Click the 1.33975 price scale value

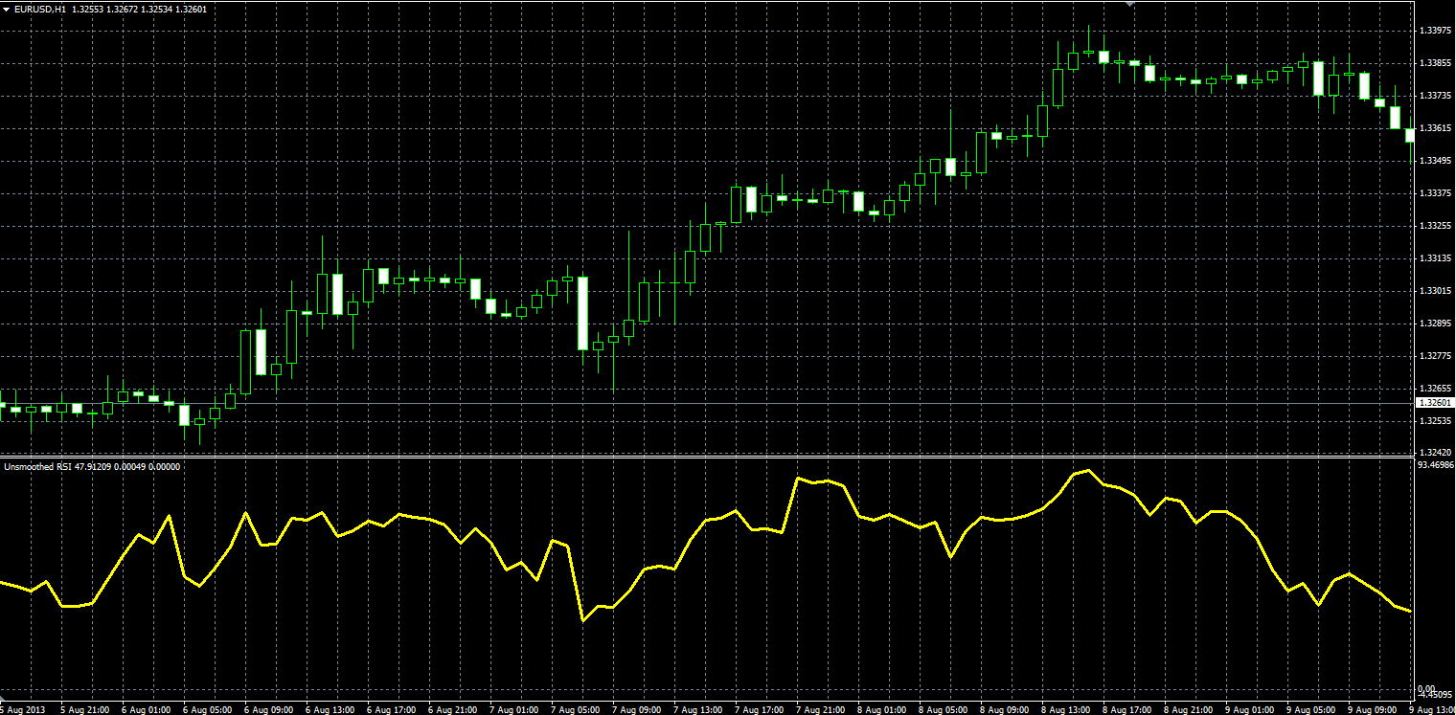pos(1434,31)
